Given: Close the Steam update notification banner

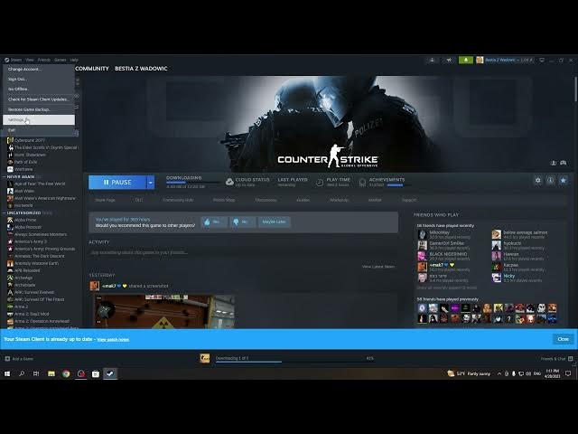Looking at the screenshot, I should point(563,338).
